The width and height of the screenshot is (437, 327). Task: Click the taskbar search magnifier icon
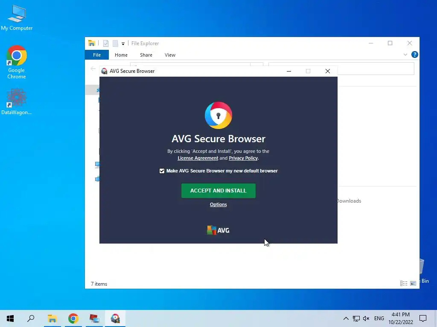31,318
